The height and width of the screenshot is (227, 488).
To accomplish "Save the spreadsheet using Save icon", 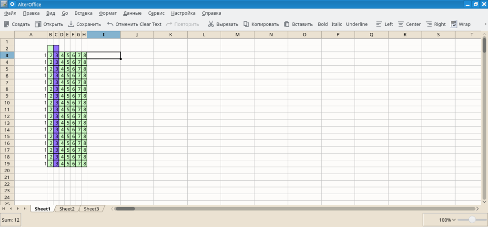I will [x=71, y=24].
